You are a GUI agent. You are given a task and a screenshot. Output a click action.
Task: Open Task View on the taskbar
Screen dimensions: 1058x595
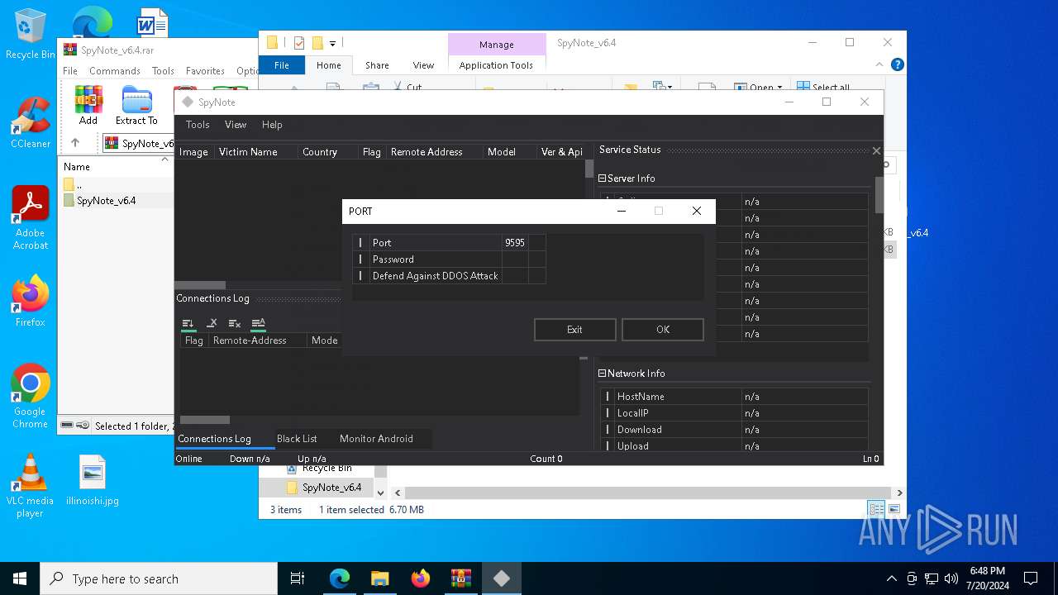[298, 578]
